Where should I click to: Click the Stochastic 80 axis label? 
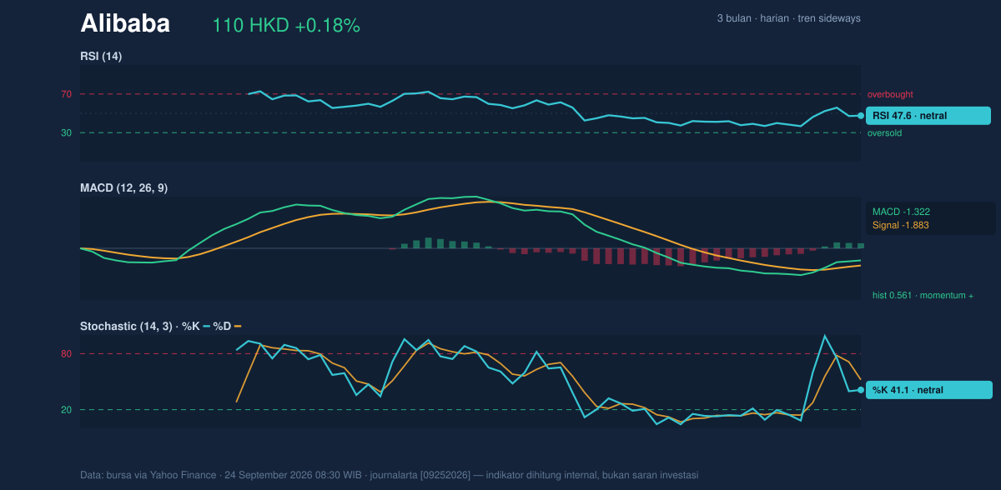[x=66, y=354]
